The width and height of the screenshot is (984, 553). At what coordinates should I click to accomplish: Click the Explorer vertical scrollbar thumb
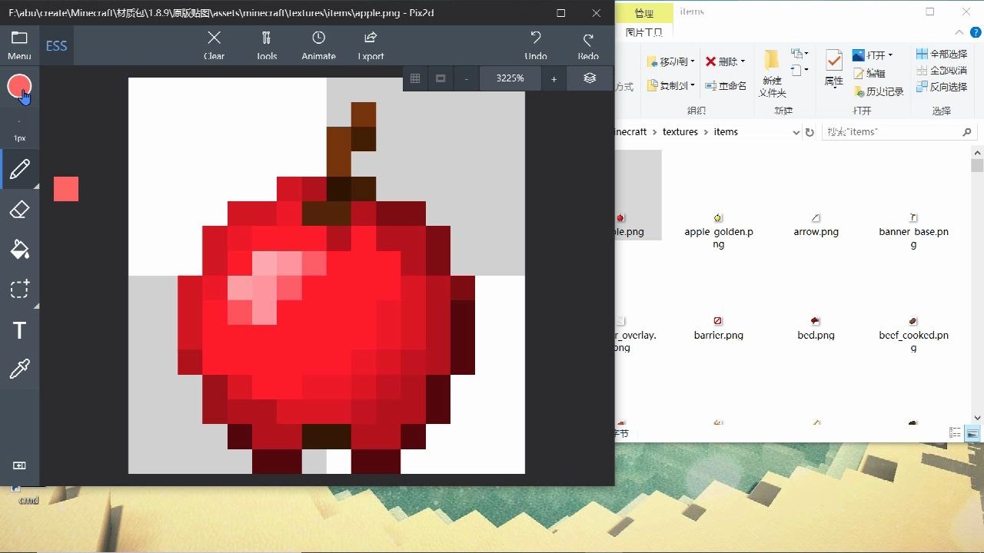[977, 165]
